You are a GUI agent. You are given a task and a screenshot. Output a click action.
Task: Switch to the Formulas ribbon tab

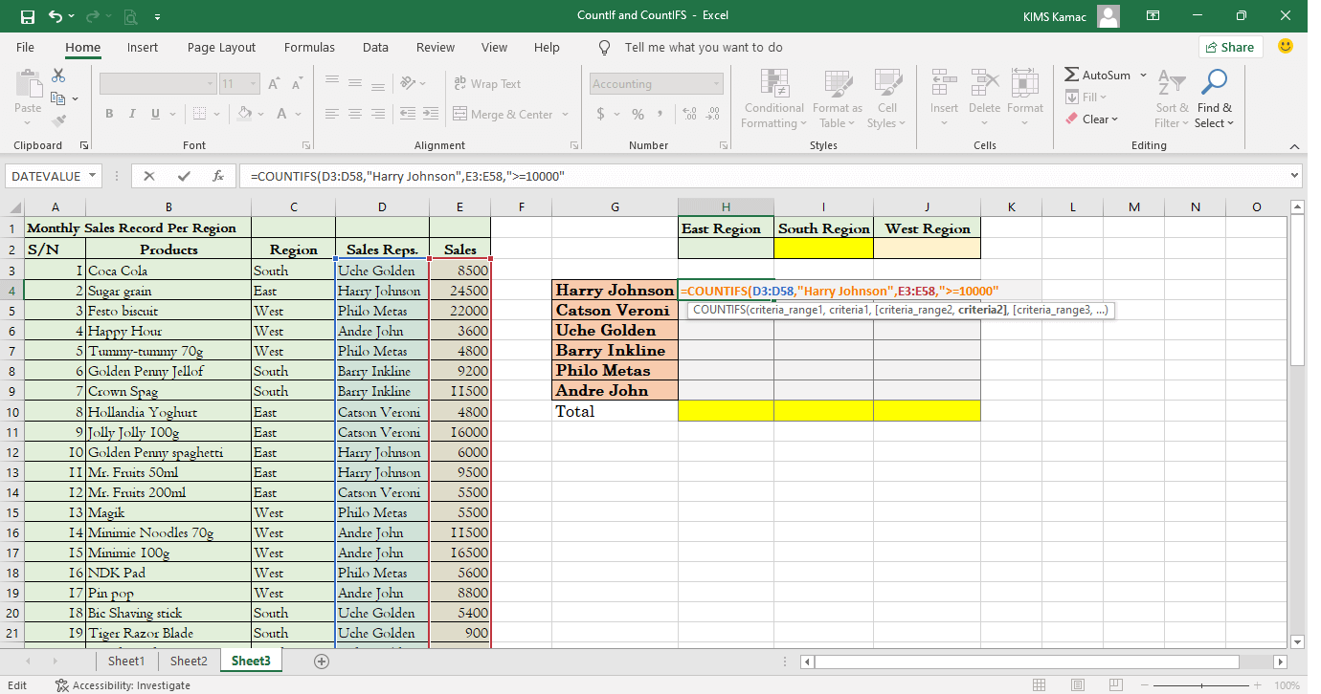[309, 47]
